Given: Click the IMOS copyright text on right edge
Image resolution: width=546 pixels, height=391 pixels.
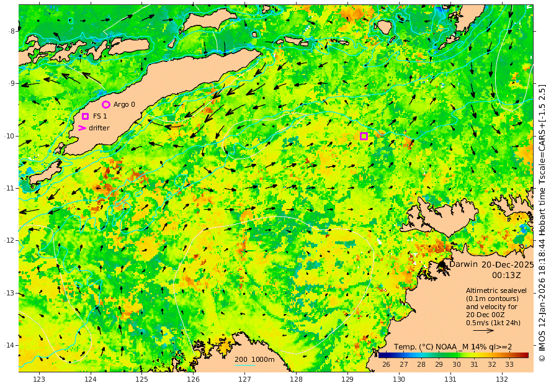Looking at the screenshot, I should pos(542,223).
